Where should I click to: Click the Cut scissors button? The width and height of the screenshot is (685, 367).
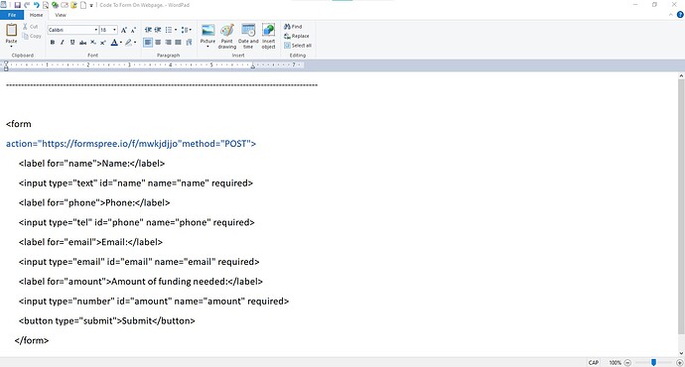pyautogui.click(x=31, y=27)
